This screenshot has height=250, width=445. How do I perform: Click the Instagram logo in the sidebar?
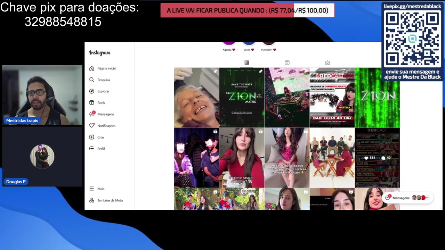click(x=99, y=53)
